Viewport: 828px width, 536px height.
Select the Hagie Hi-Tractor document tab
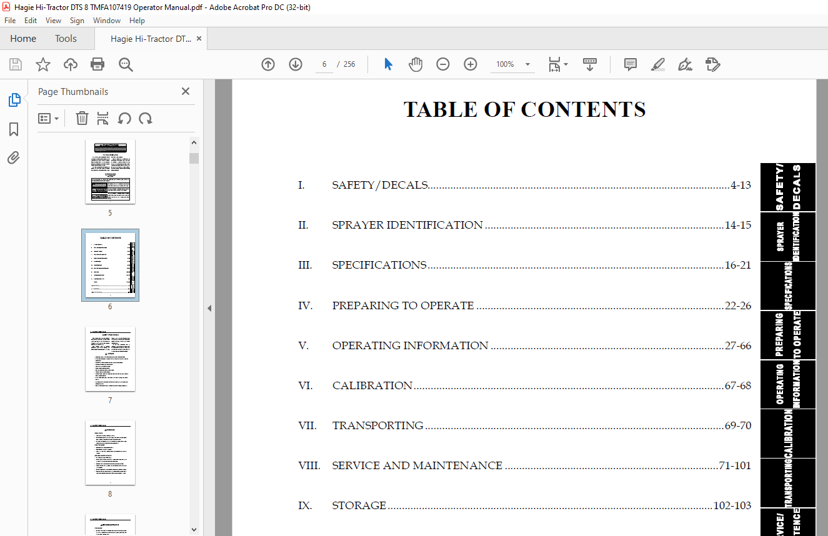coord(151,39)
